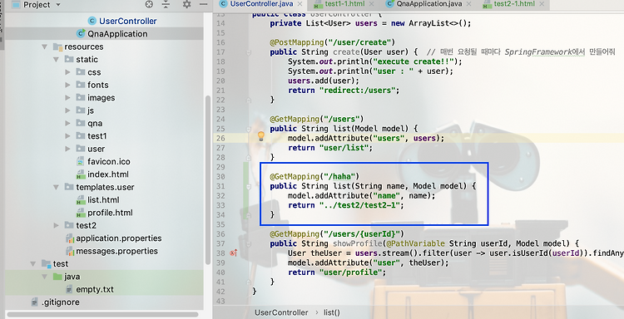Select empty.txt file
This screenshot has height=319, width=624.
point(95,289)
